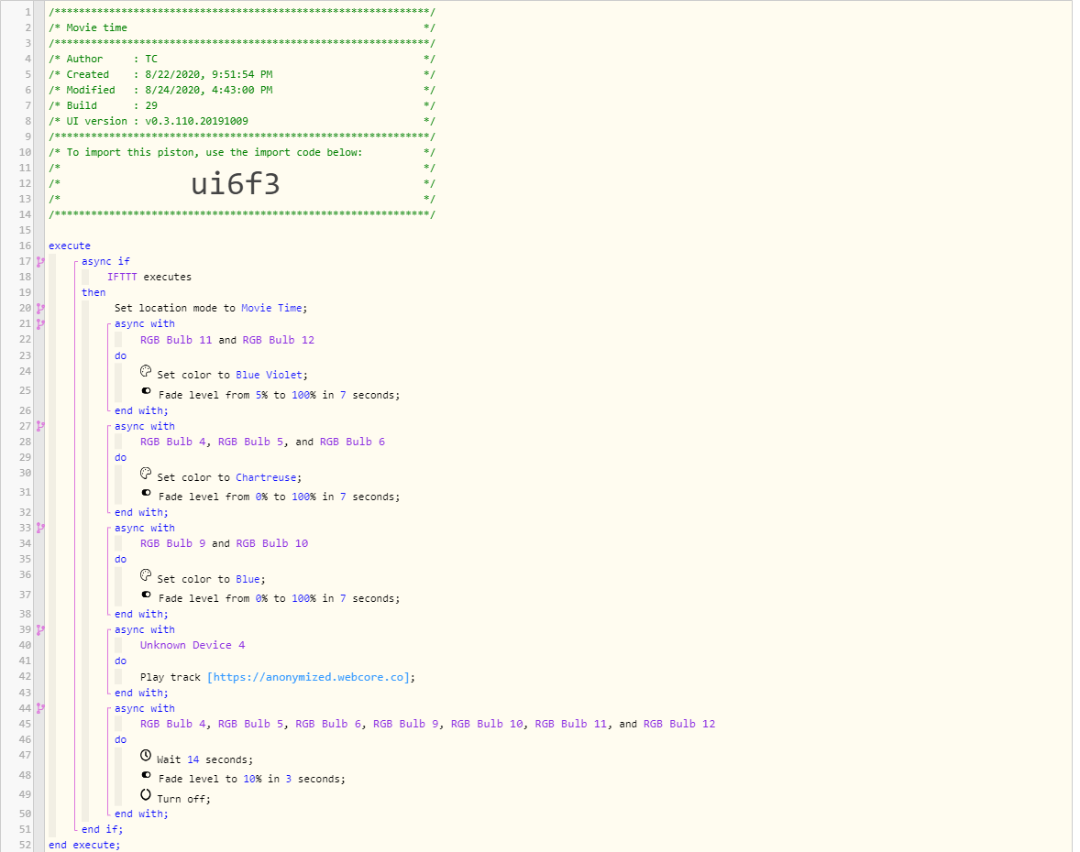Select RGB Bulb 12 on line 22
The image size is (1080, 852).
tap(279, 340)
